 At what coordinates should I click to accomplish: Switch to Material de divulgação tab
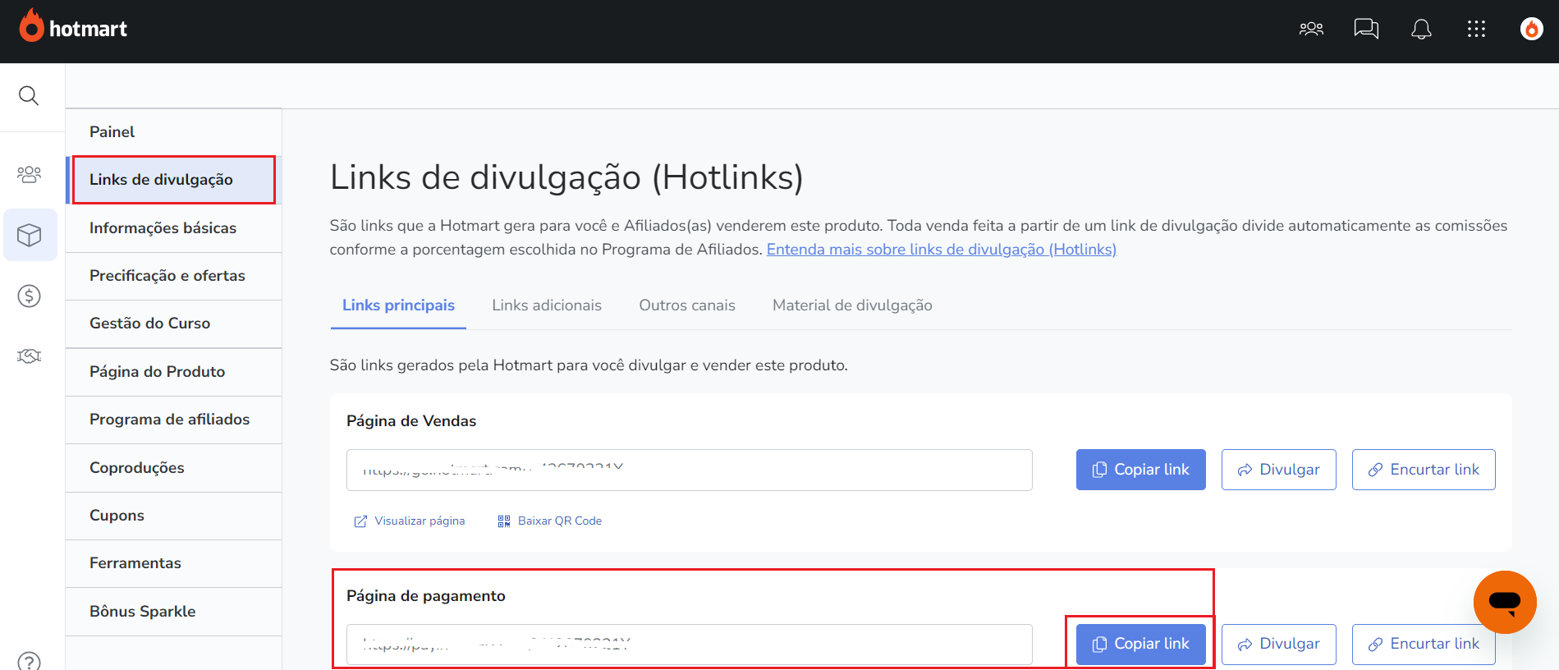point(852,305)
